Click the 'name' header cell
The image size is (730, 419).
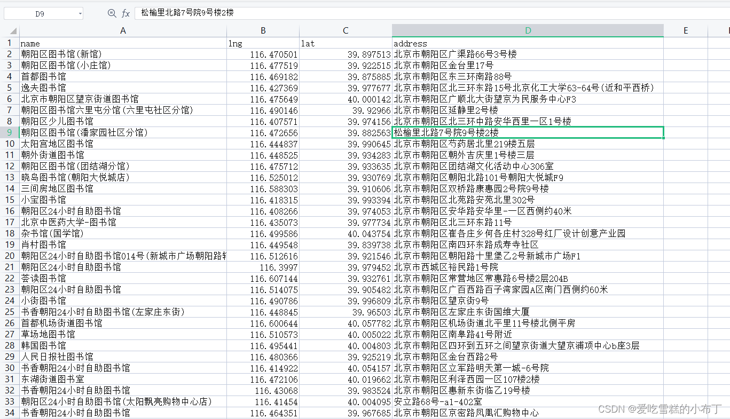pyautogui.click(x=123, y=43)
